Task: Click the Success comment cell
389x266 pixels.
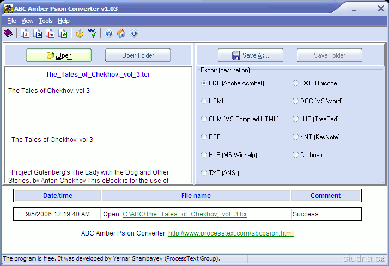Action: 326,214
